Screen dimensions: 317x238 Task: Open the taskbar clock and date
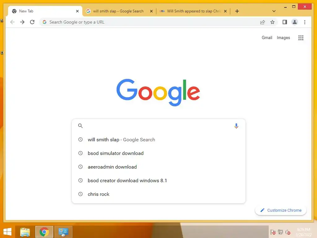(303, 232)
